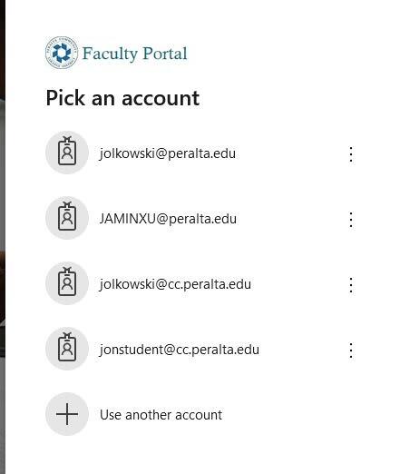The height and width of the screenshot is (474, 400).
Task: Pick the jonstudent@cc.peralta.edu email label
Action: (x=180, y=350)
